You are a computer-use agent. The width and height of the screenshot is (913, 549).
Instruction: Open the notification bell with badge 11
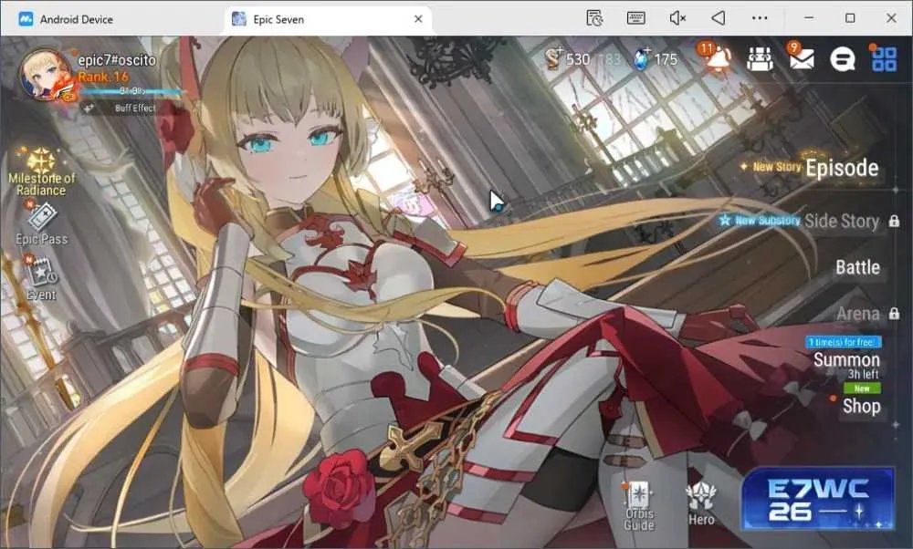pyautogui.click(x=716, y=57)
